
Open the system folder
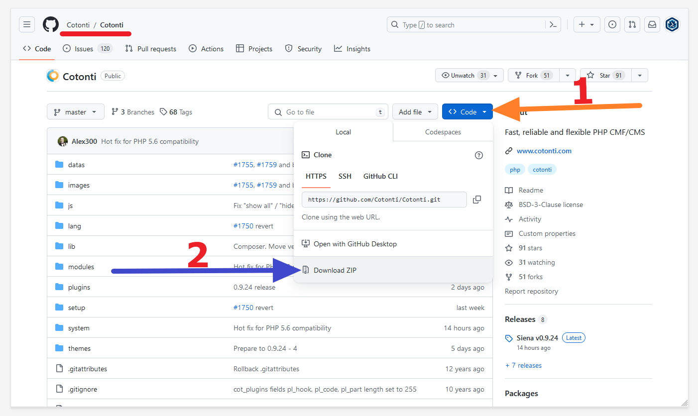(79, 328)
